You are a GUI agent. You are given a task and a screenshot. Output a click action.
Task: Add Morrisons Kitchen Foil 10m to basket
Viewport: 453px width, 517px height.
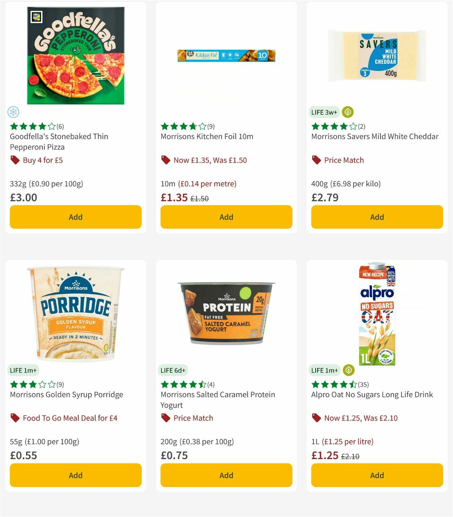226,217
